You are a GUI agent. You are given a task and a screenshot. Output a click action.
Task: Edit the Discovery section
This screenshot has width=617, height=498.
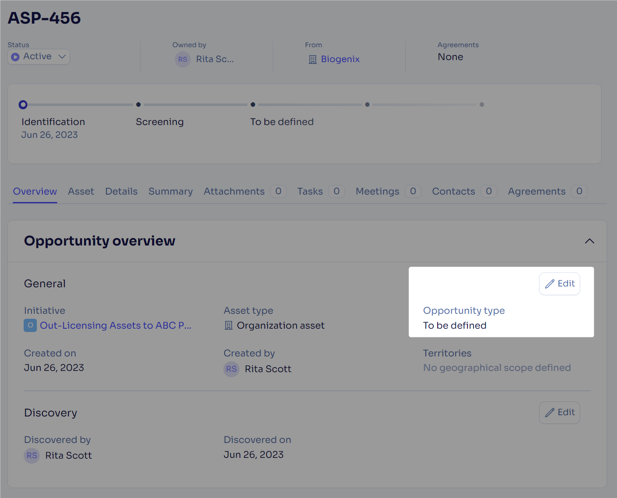coord(559,413)
